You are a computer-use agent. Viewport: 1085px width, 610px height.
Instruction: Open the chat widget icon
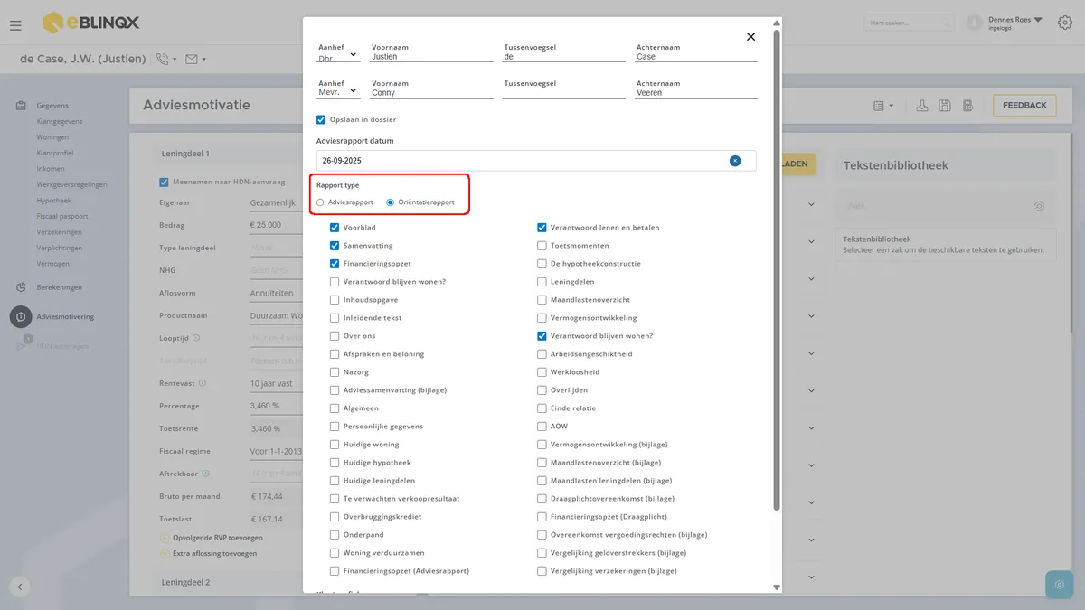click(1059, 585)
